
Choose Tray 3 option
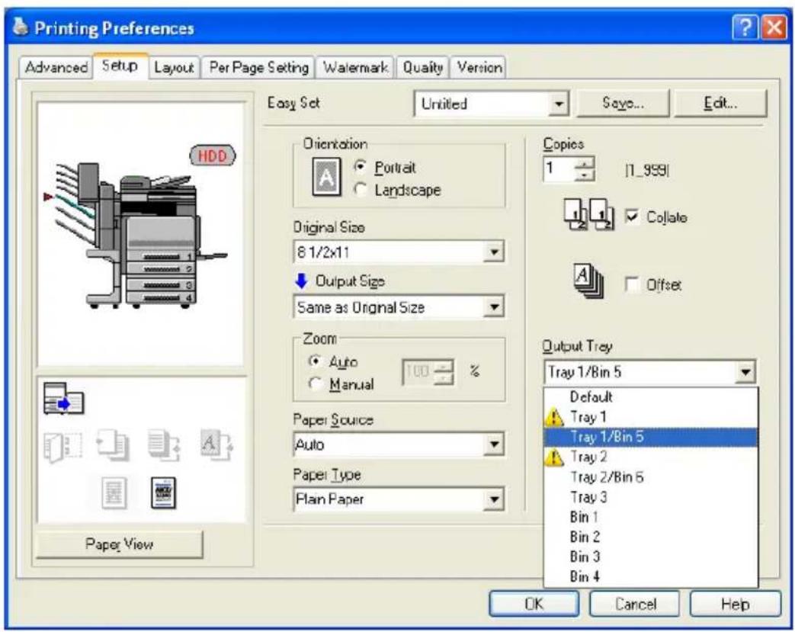tap(651, 497)
